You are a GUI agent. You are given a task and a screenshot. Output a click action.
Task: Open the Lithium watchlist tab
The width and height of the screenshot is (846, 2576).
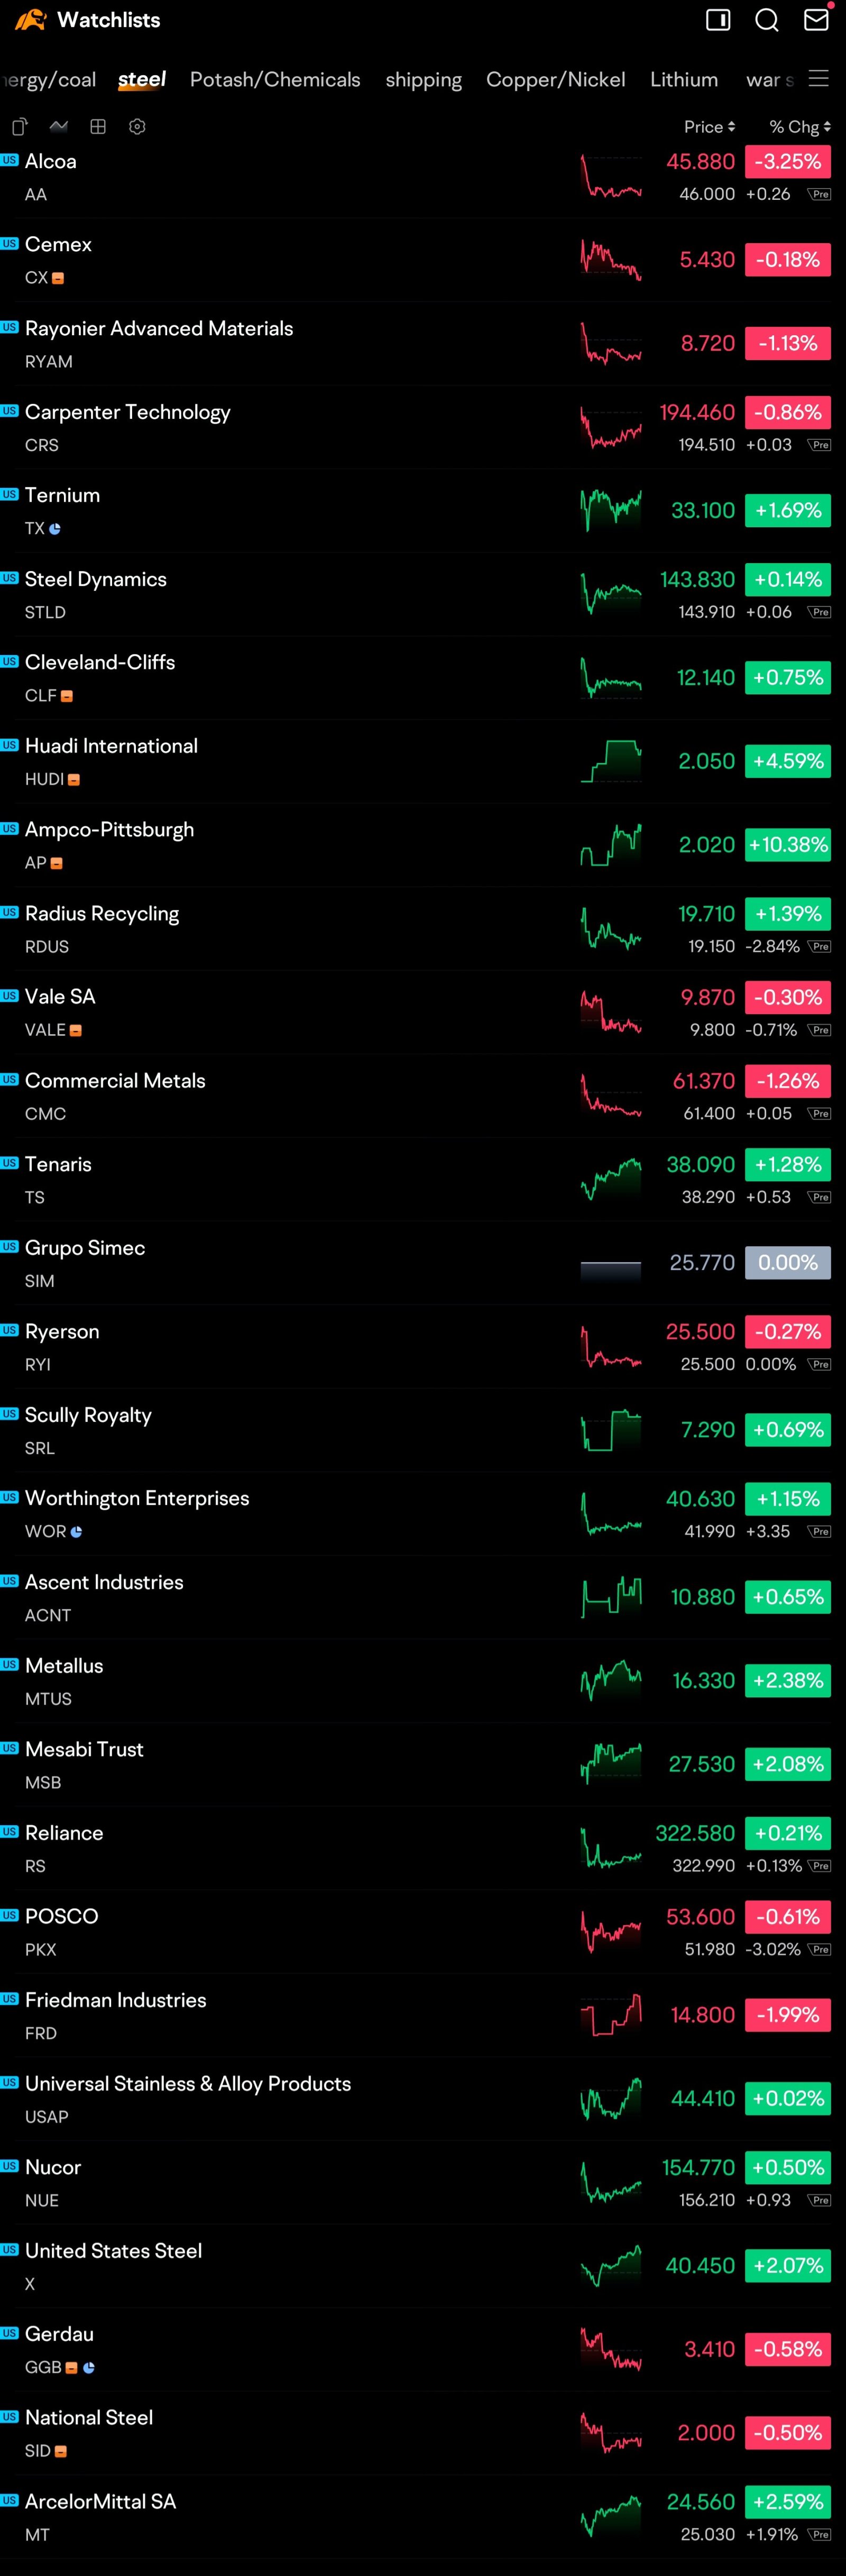684,79
